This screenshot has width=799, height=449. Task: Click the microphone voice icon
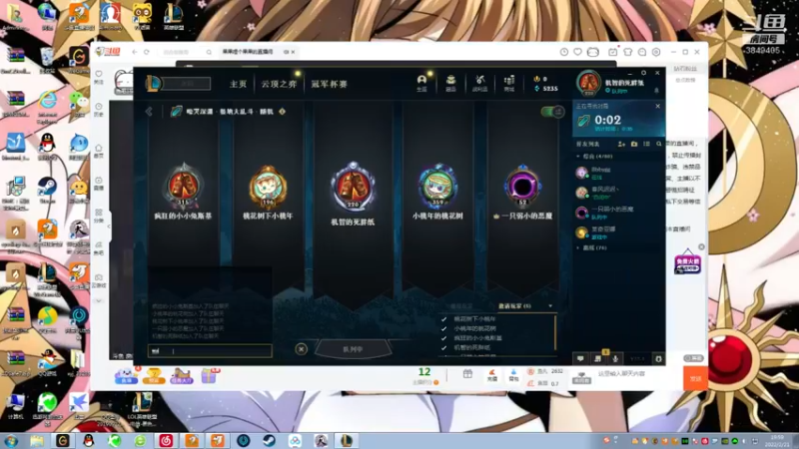(615, 359)
